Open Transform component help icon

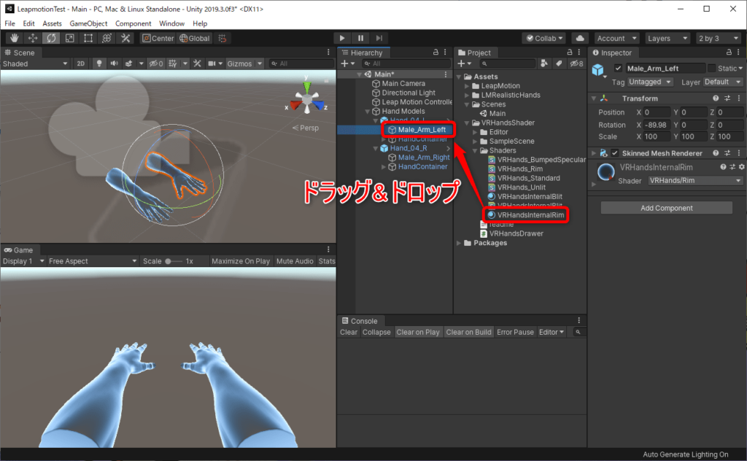point(716,98)
